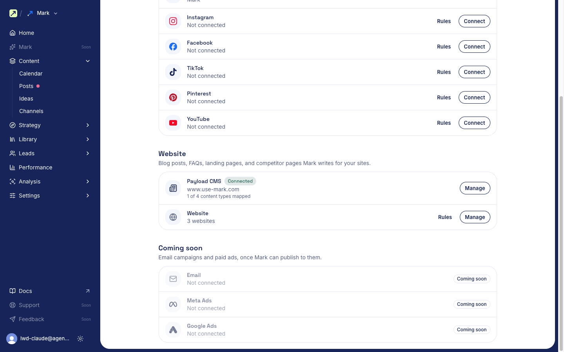Open Rules for YouTube
564x352 pixels.
(x=444, y=123)
